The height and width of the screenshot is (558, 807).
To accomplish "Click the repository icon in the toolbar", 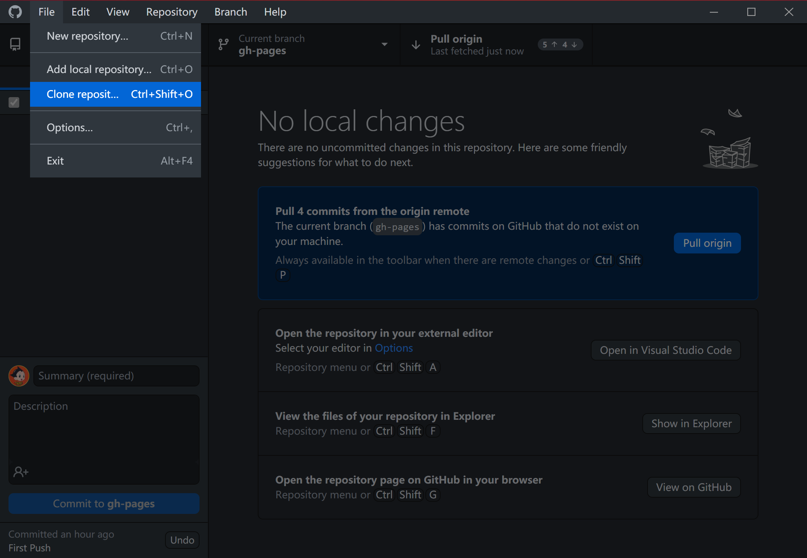I will click(15, 44).
